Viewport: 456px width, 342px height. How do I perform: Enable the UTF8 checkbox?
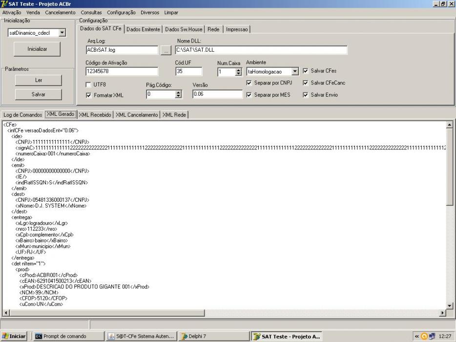pyautogui.click(x=88, y=85)
